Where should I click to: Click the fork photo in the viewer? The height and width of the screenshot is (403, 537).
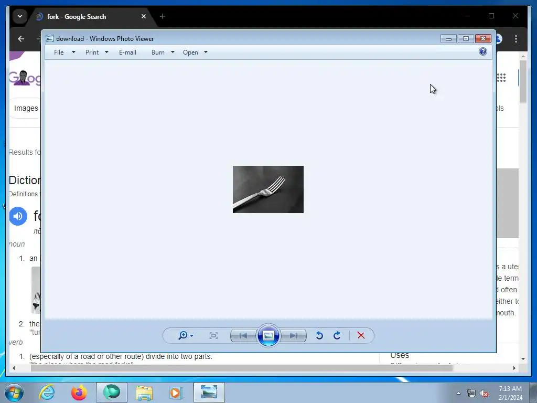pos(268,189)
